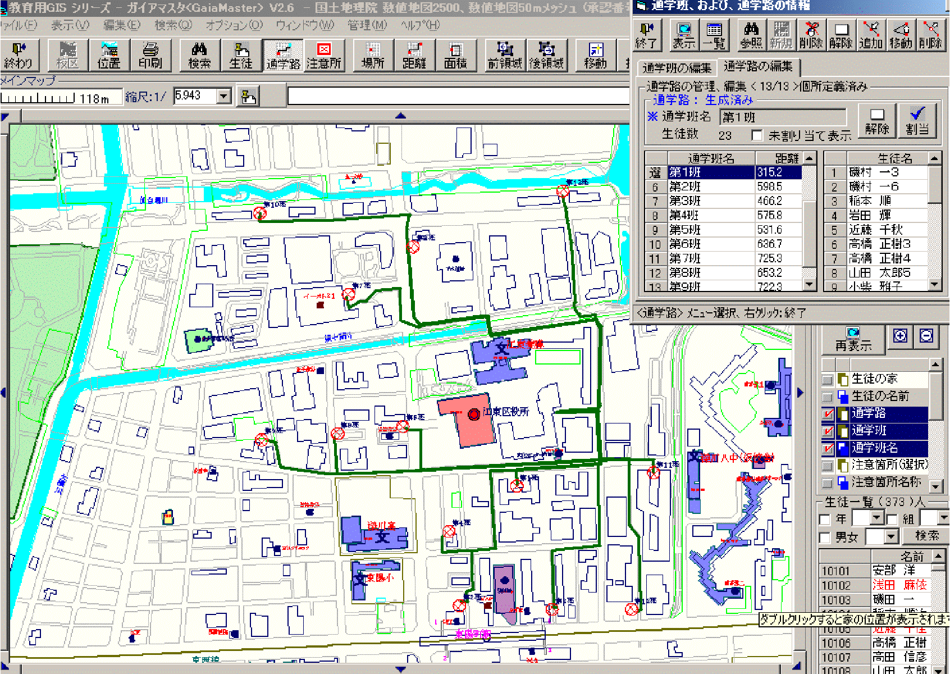The width and height of the screenshot is (950, 674).
Task: Go to 後領域 next region
Action: (x=546, y=55)
